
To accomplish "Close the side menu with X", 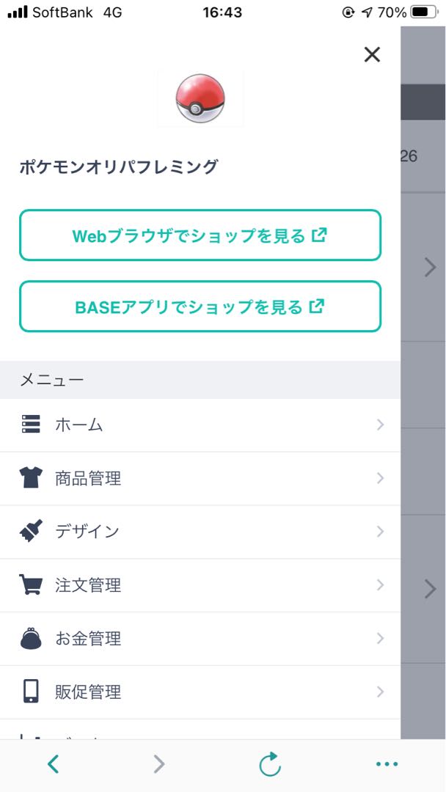I will [372, 54].
